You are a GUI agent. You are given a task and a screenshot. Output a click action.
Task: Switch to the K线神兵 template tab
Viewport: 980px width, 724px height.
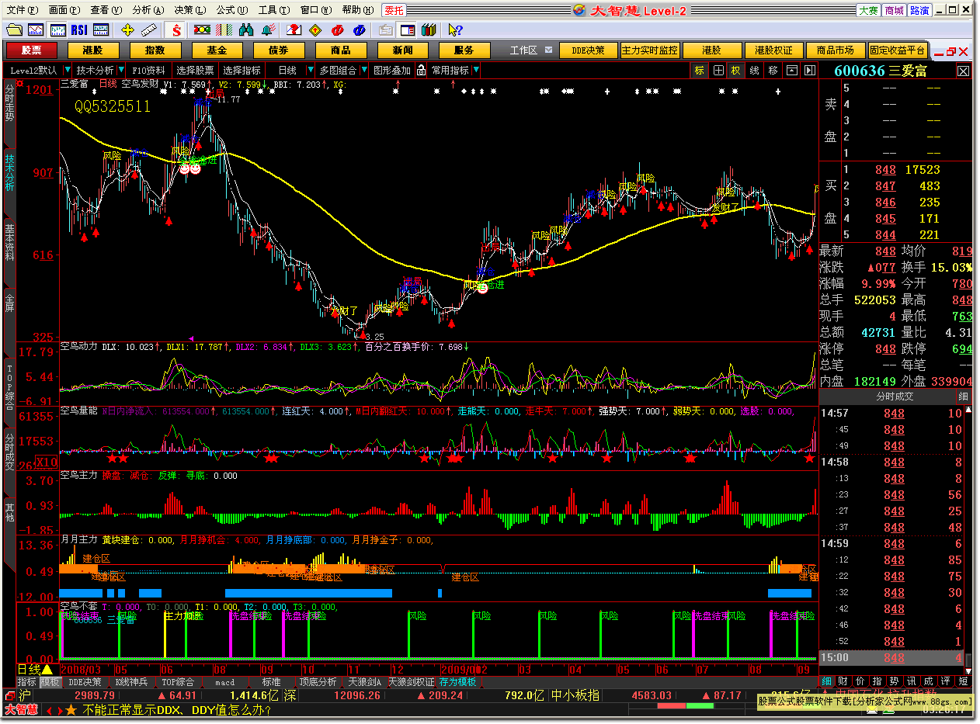pyautogui.click(x=131, y=682)
